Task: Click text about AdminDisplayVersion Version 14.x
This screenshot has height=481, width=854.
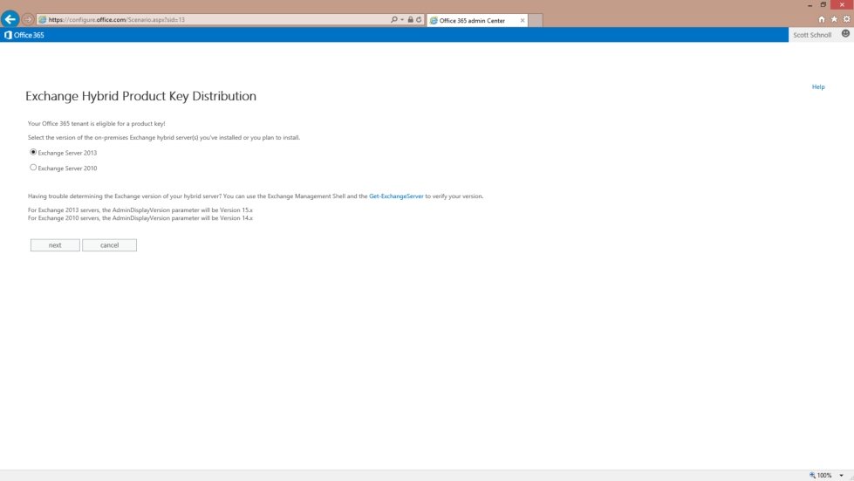Action: 140,218
